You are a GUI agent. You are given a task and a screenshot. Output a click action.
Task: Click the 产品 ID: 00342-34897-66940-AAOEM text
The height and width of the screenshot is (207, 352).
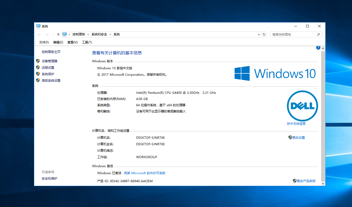tap(125, 181)
